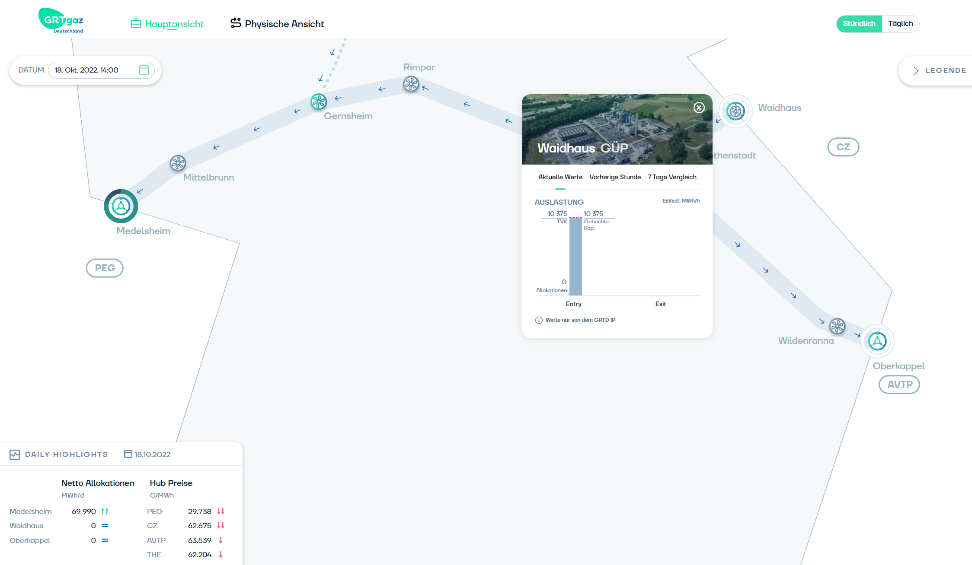Click the Medelsheim interconnection point icon
Viewport: 972px width, 565px height.
click(x=121, y=206)
